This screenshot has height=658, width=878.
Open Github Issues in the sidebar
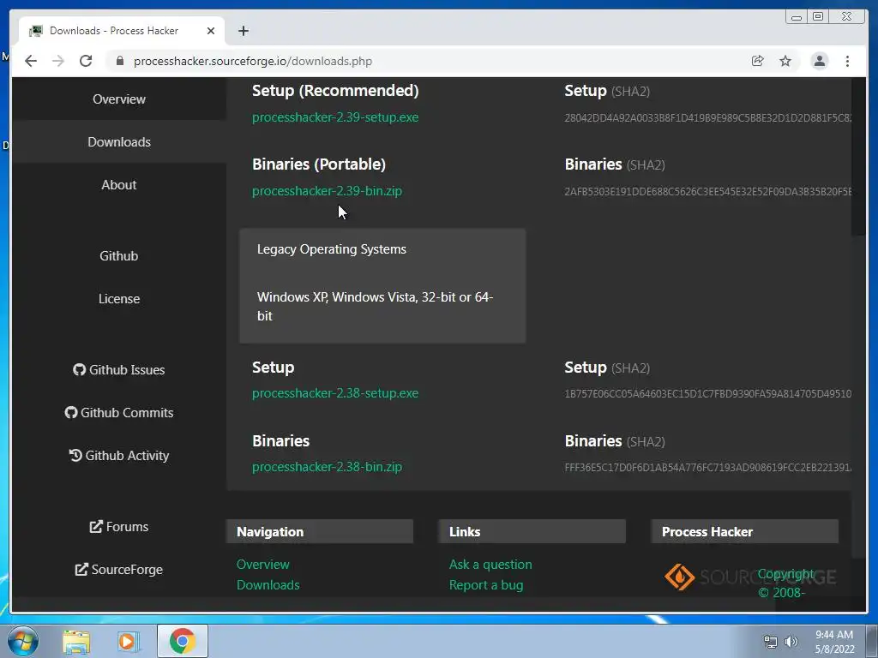pyautogui.click(x=118, y=370)
